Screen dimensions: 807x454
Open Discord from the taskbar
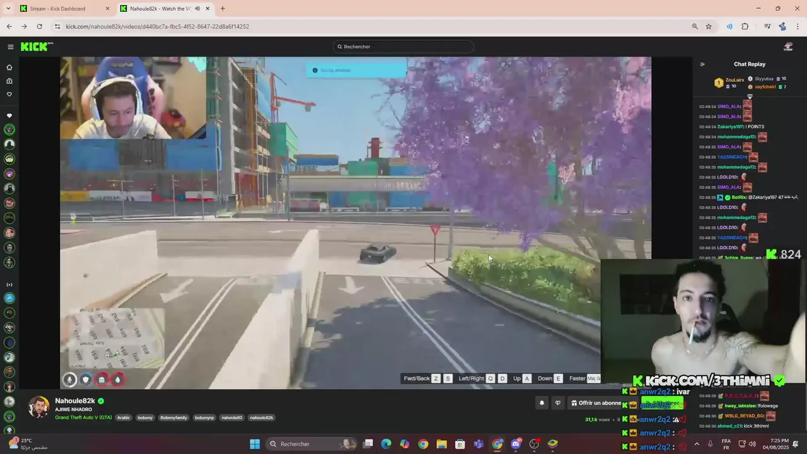point(516,444)
